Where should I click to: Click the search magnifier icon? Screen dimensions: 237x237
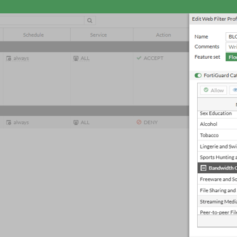(90, 21)
